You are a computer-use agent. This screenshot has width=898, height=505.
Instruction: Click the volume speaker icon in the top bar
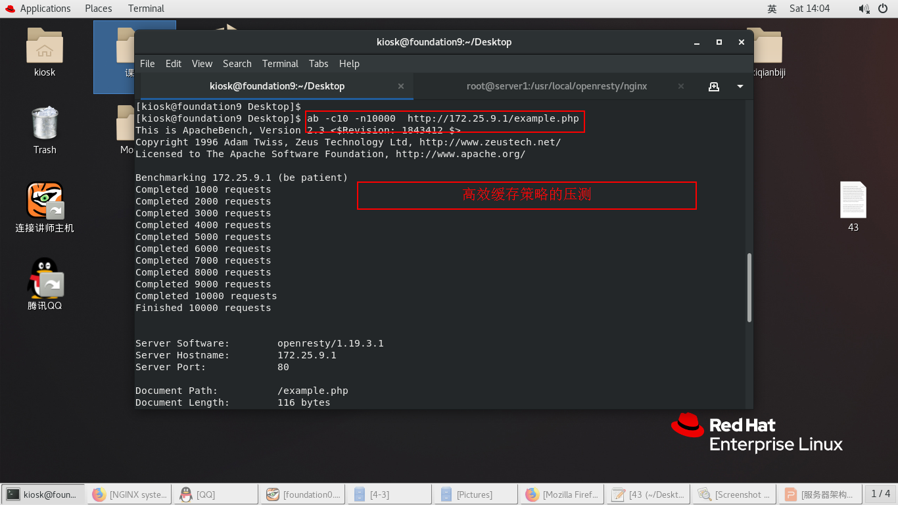(864, 9)
